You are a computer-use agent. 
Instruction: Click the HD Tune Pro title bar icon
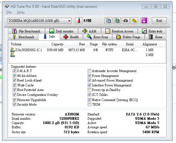pos(7,6)
